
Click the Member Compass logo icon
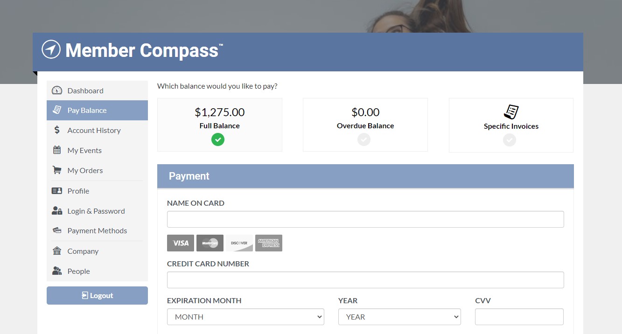51,49
